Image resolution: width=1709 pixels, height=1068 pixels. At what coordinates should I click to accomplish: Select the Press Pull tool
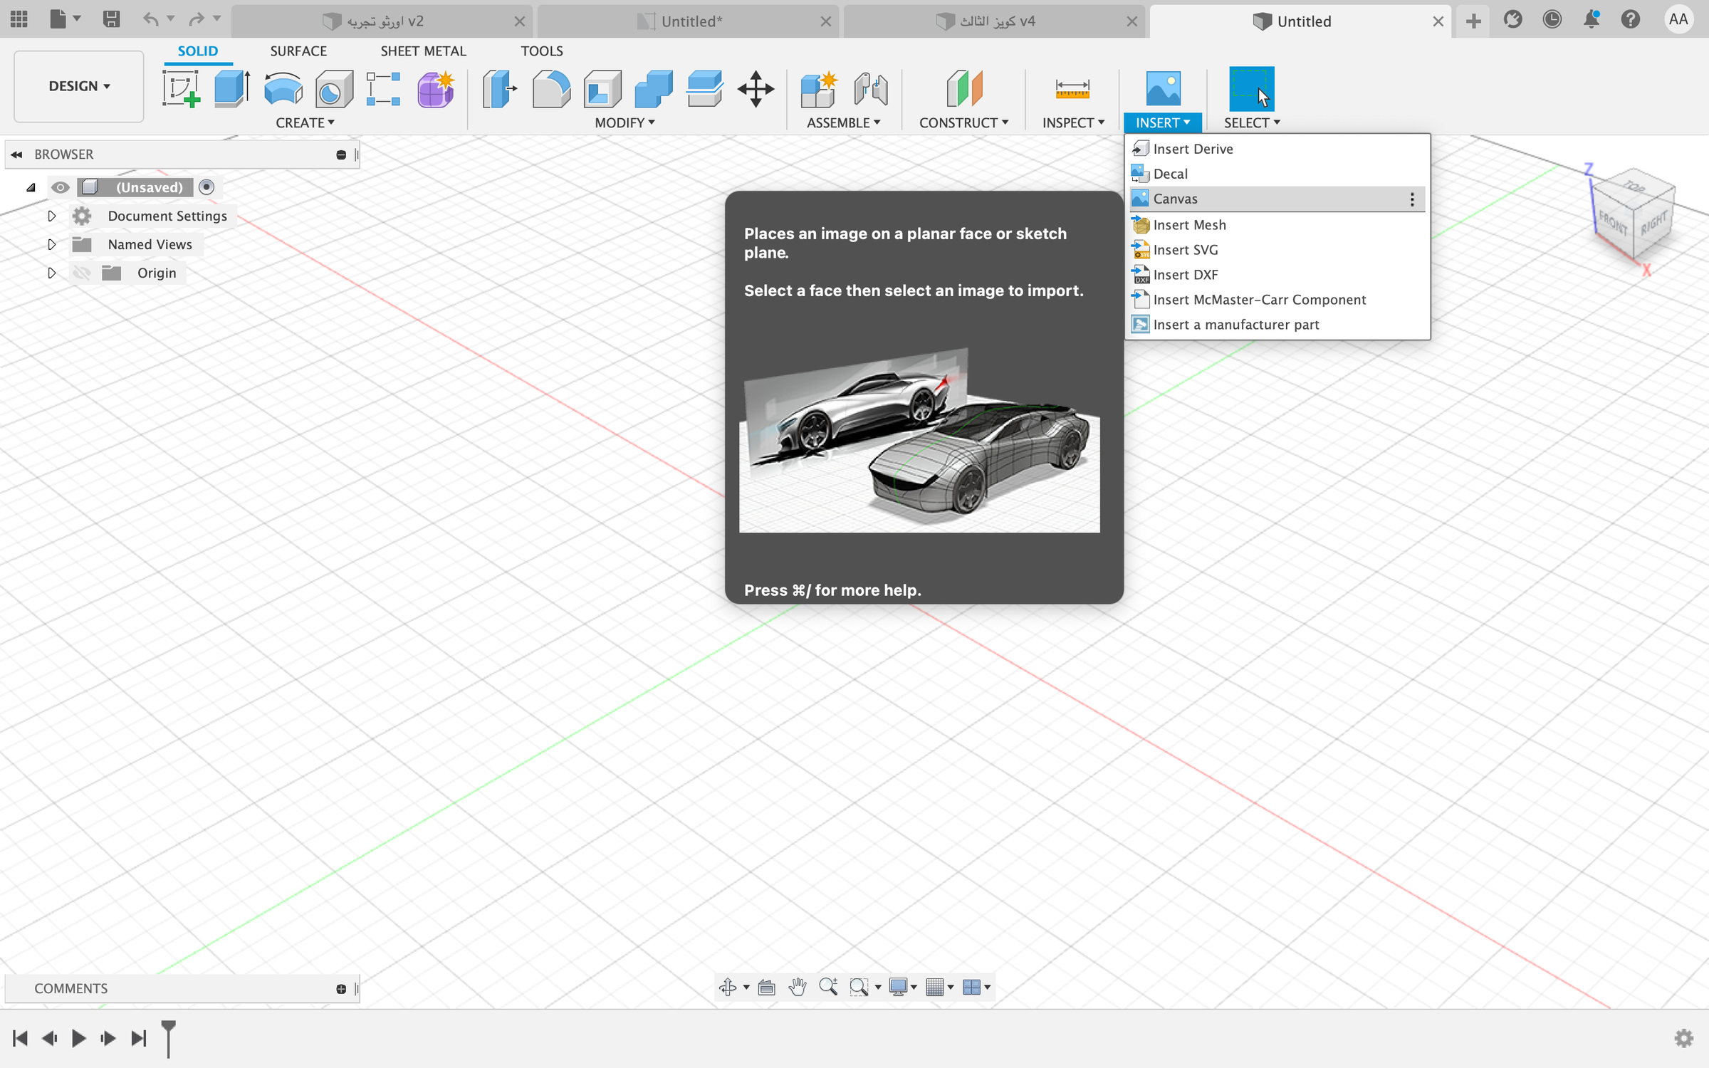(x=499, y=89)
